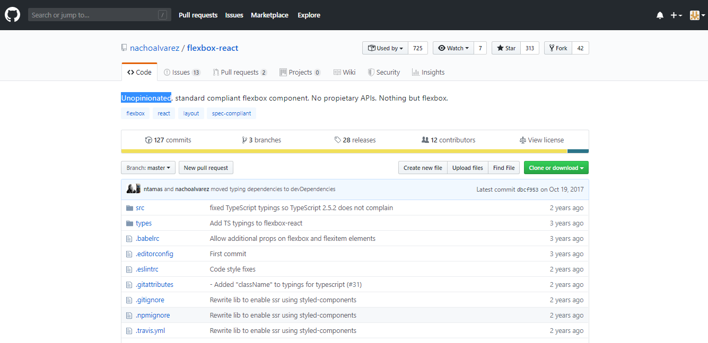The image size is (708, 343).
Task: Open the notifications bell
Action: coord(660,15)
